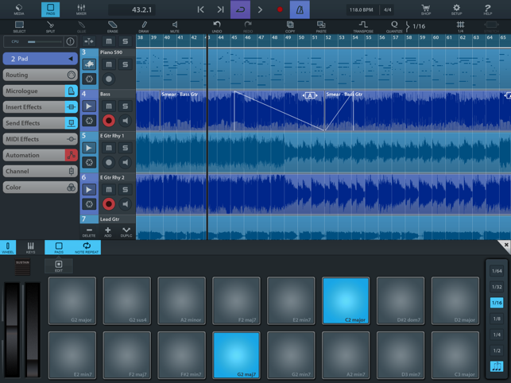
Task: Click the Transpose icon
Action: pos(363,26)
